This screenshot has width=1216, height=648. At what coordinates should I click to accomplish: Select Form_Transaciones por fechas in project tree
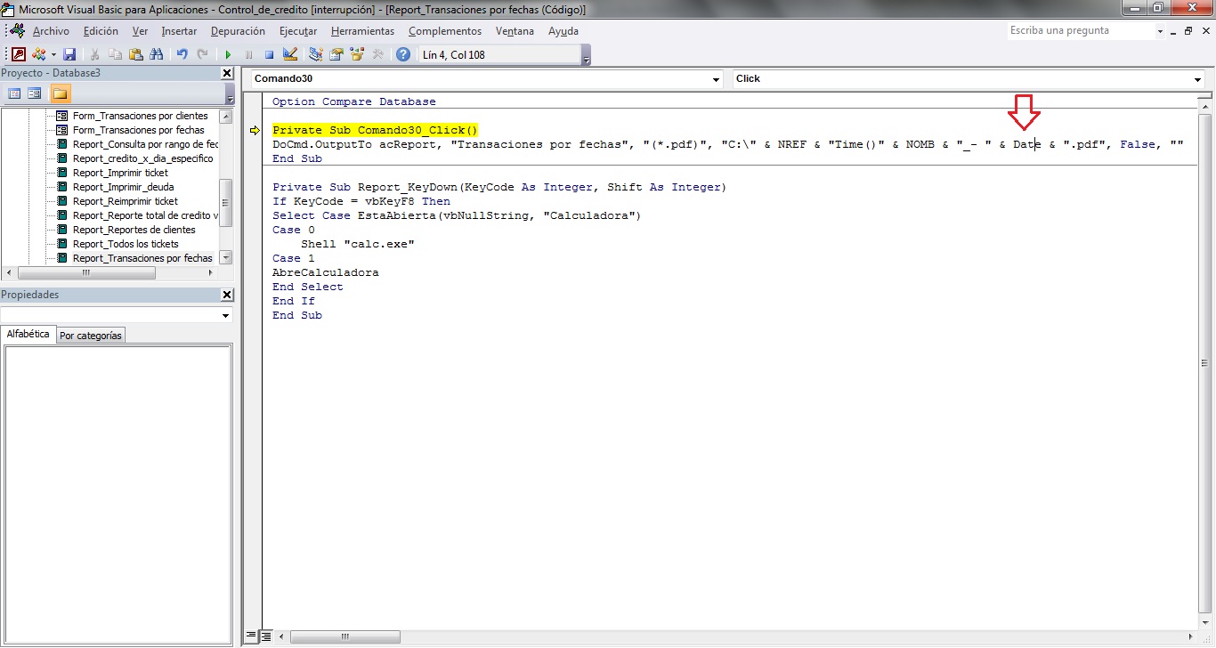coord(138,130)
